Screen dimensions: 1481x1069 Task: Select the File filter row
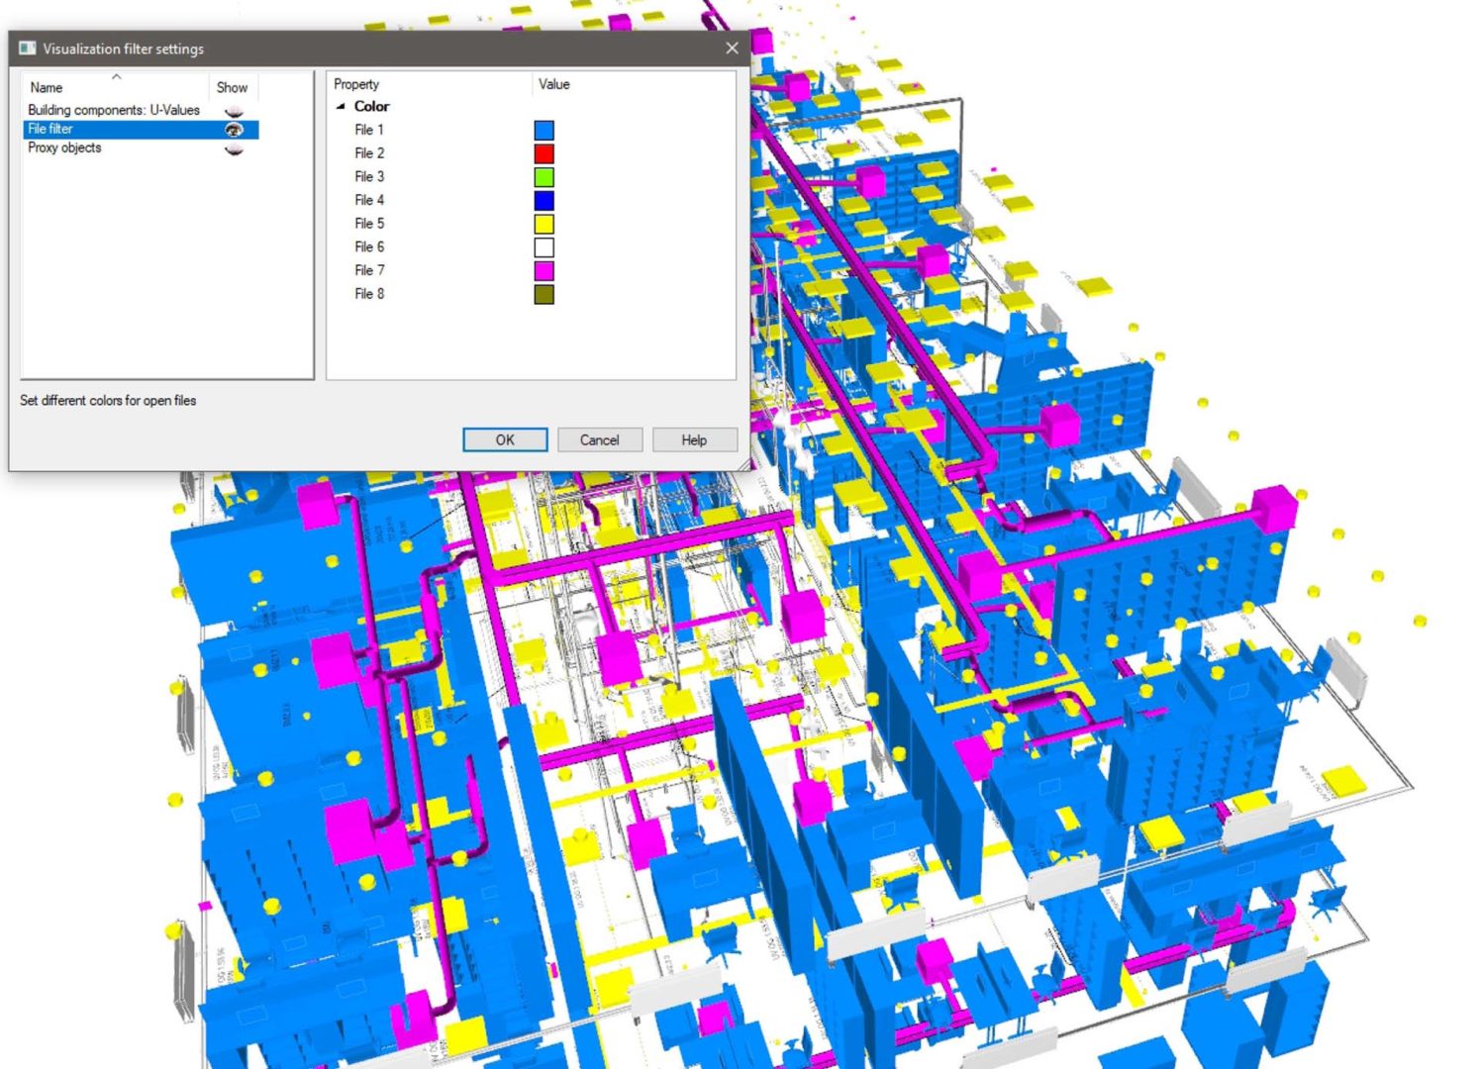pyautogui.click(x=141, y=130)
